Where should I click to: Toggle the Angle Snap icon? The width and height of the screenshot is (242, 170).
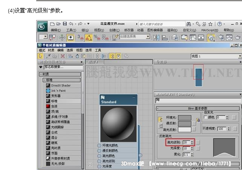click(x=89, y=37)
